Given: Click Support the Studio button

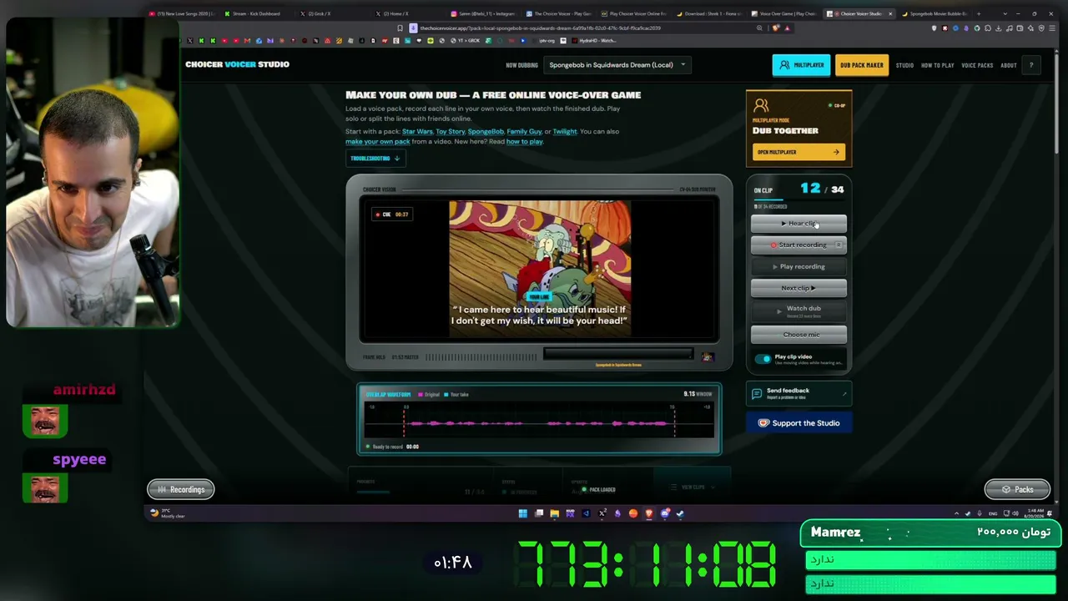Looking at the screenshot, I should coord(798,423).
